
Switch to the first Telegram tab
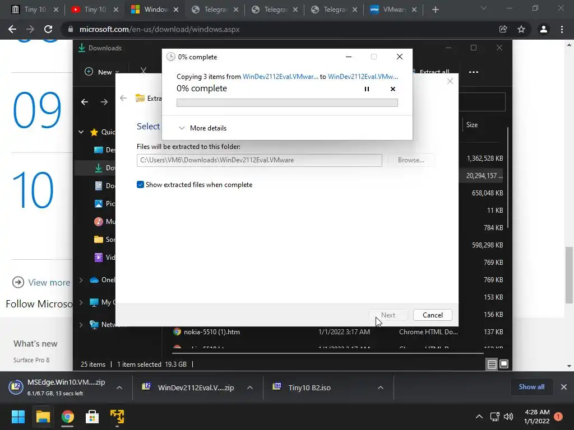[215, 10]
